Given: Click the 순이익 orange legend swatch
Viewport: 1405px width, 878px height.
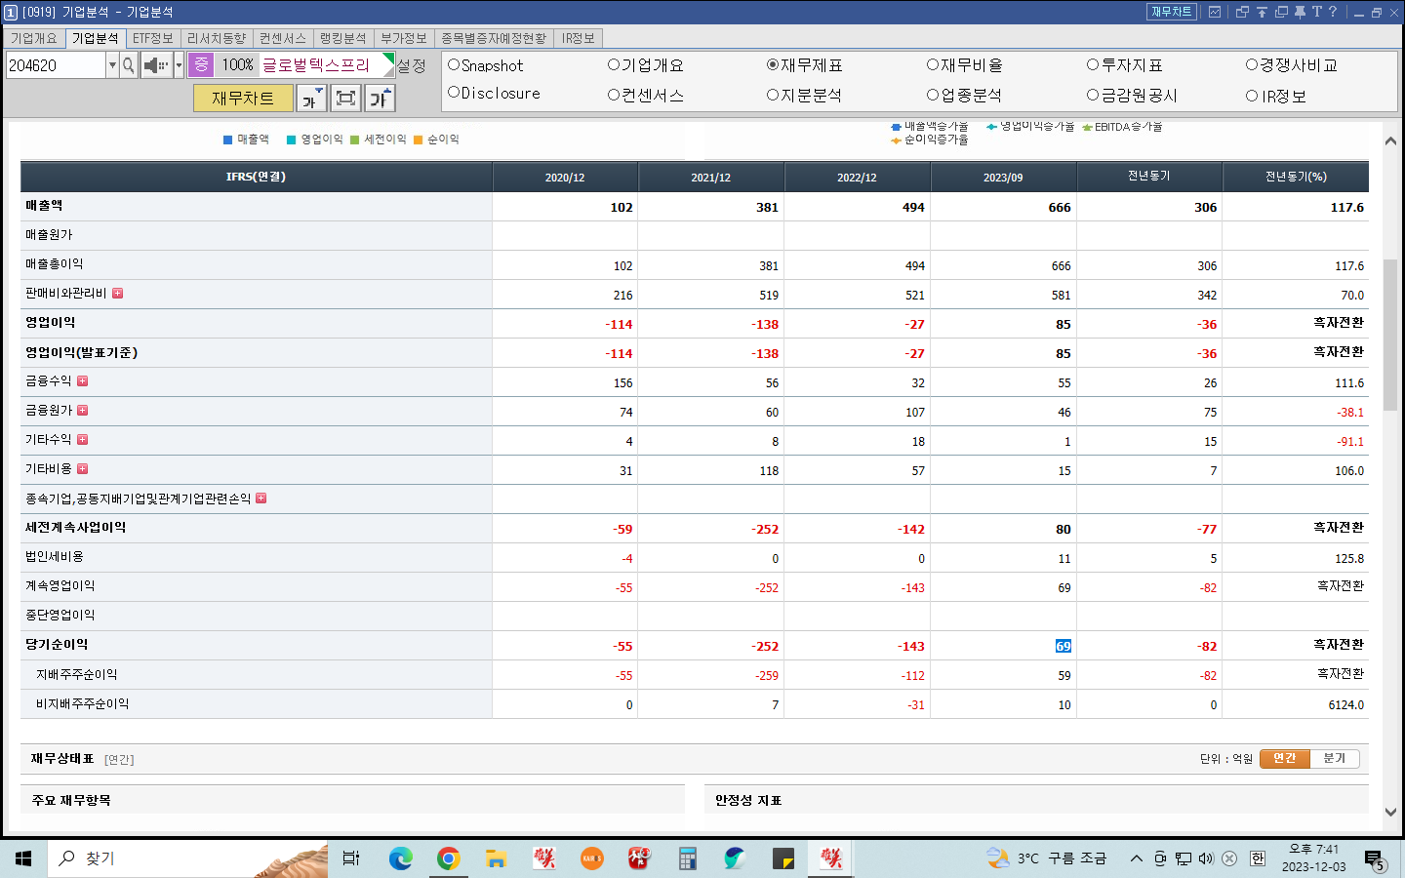Looking at the screenshot, I should pyautogui.click(x=418, y=140).
